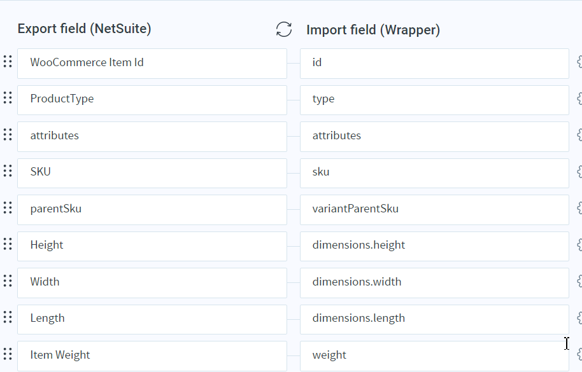This screenshot has width=582, height=372.
Task: Focus the weight import field
Action: 434,355
